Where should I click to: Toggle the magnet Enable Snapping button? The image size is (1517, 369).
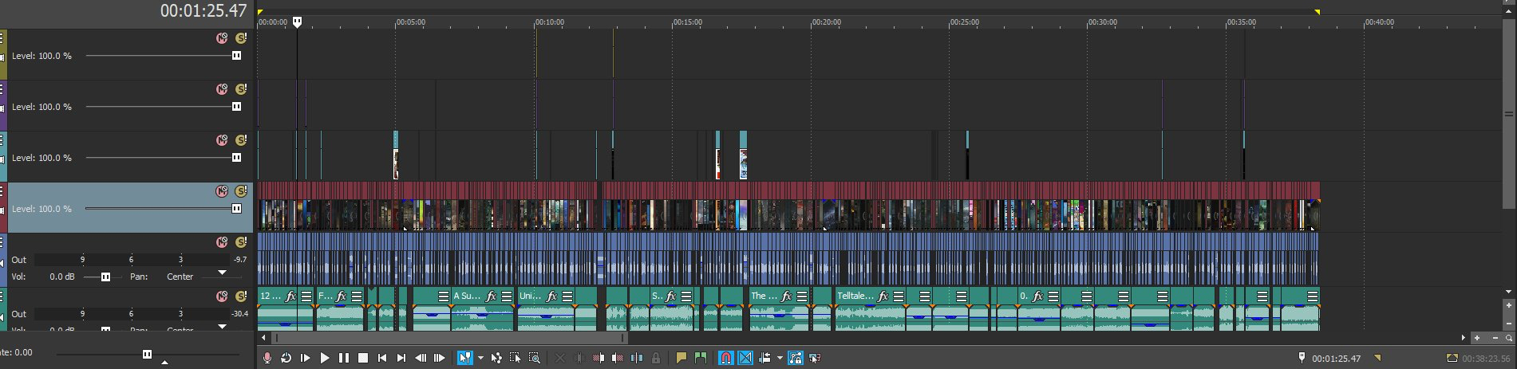(725, 359)
